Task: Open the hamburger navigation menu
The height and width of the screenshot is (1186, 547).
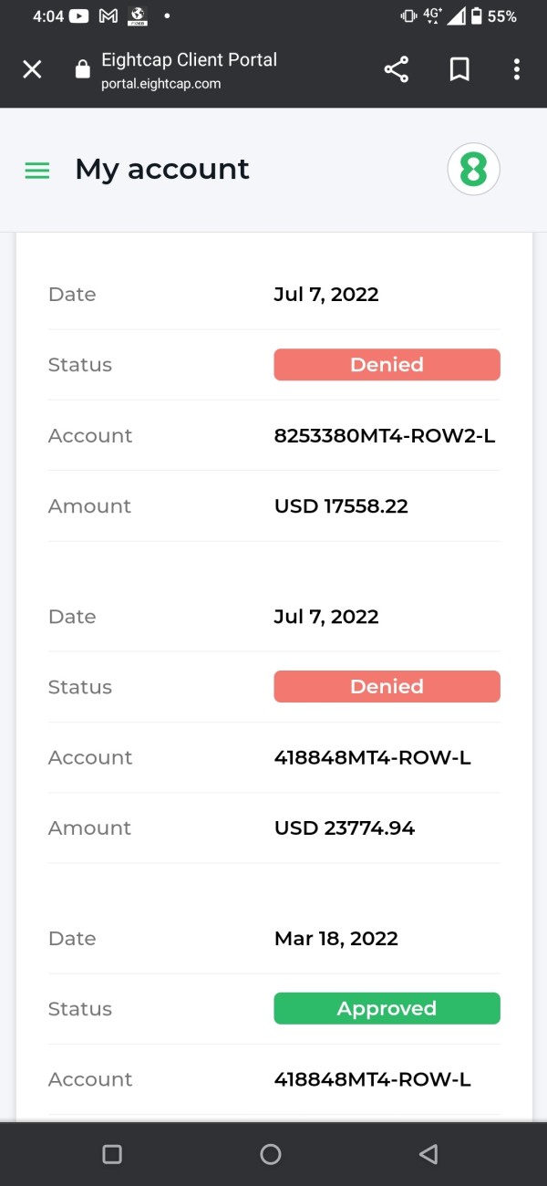Action: click(36, 170)
